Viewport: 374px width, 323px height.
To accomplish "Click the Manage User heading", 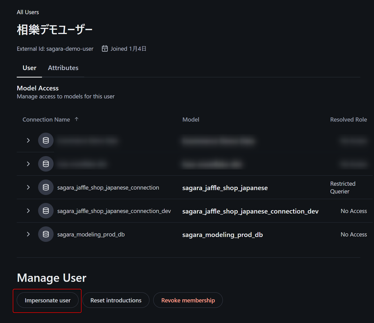I will click(x=52, y=278).
